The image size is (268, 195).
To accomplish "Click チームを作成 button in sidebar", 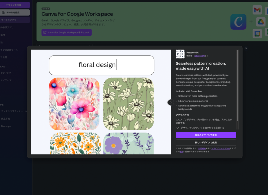I will pyautogui.click(x=15, y=12).
